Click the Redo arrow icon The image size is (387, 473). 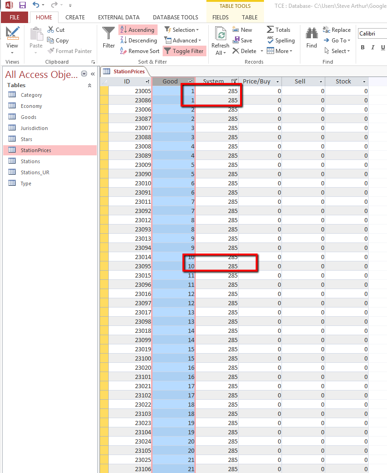54,5
